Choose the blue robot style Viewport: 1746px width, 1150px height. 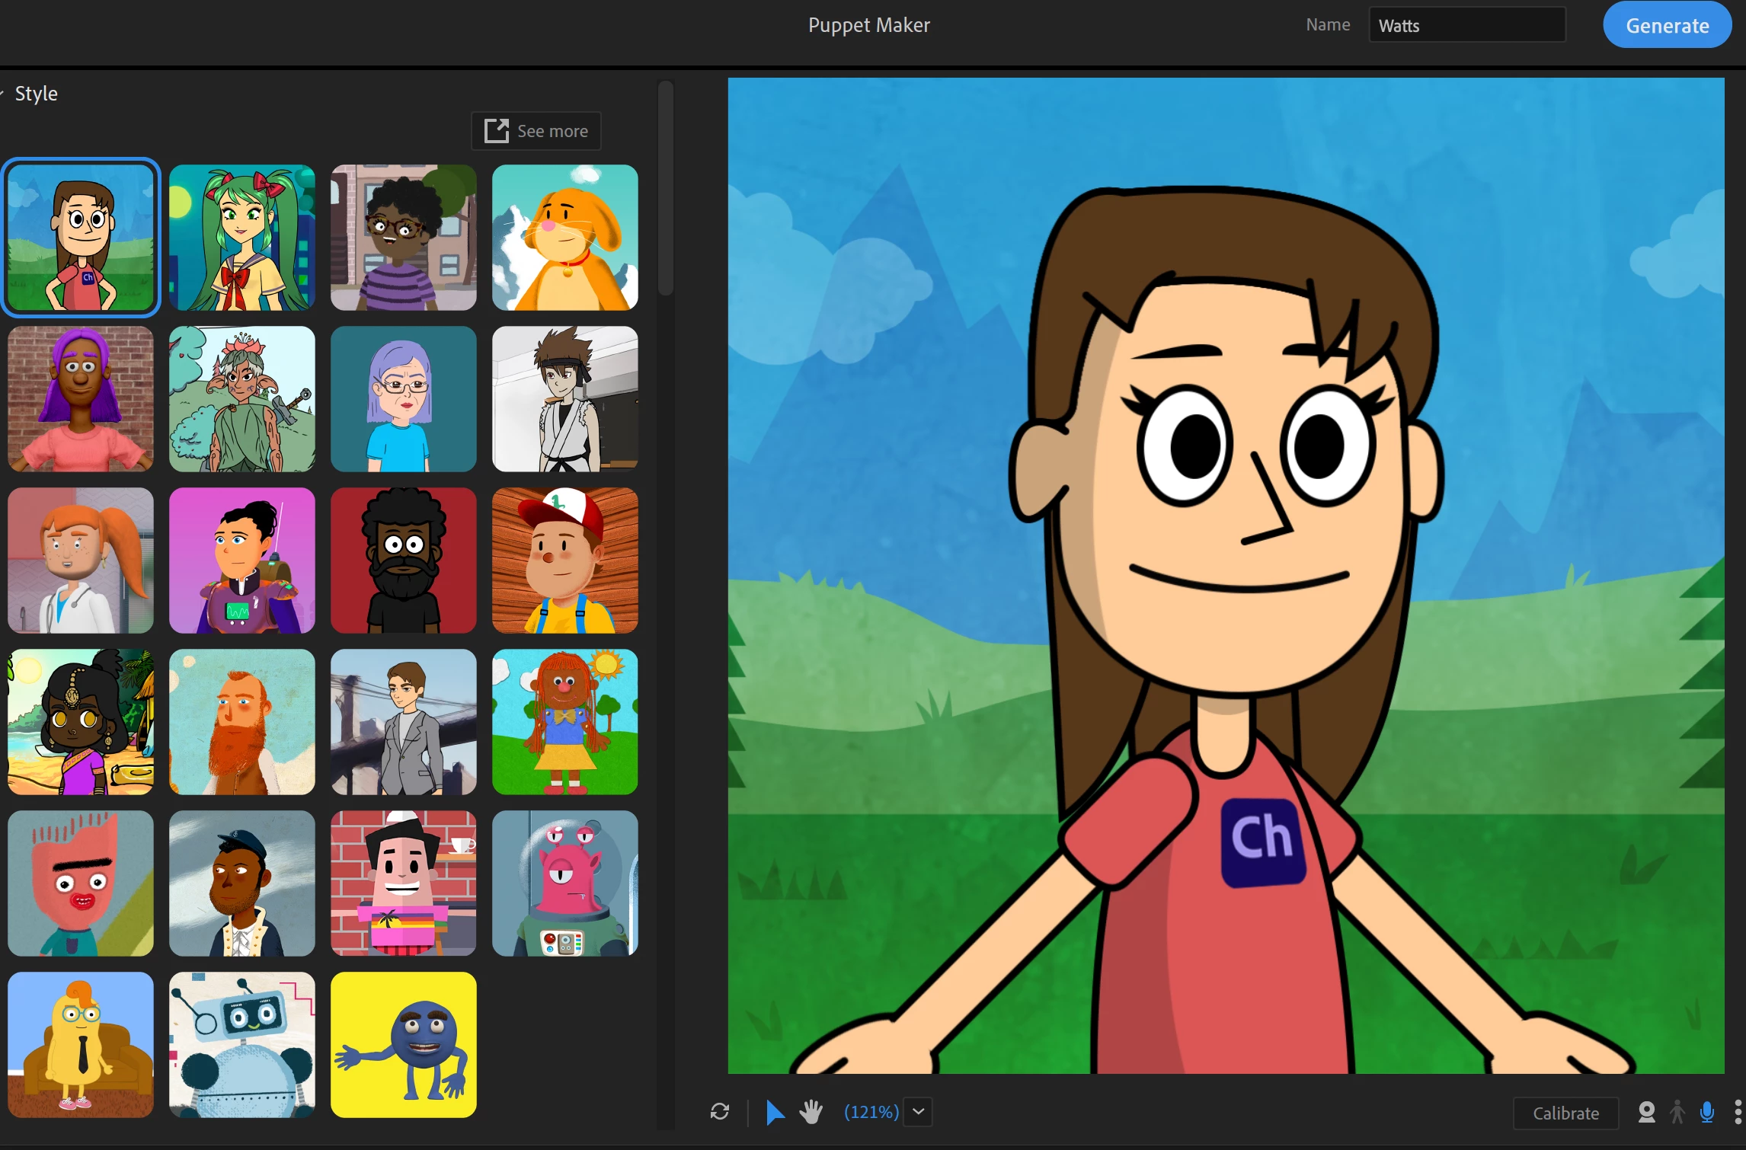(x=242, y=1045)
